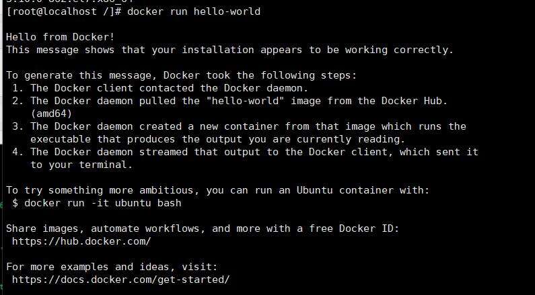
Task: Click step 1 about Docker client contact
Action: 160,88
